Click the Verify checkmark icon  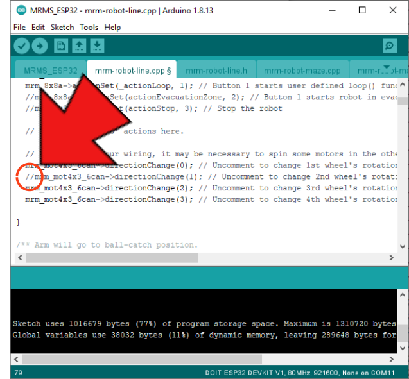(x=22, y=46)
